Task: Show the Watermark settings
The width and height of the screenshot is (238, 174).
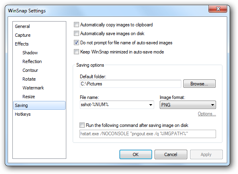Action: click(33, 88)
